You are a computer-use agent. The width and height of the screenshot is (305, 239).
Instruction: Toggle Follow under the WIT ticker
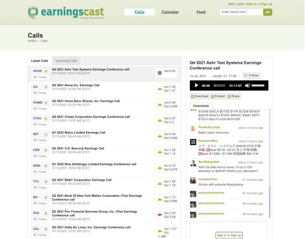(x=40, y=140)
